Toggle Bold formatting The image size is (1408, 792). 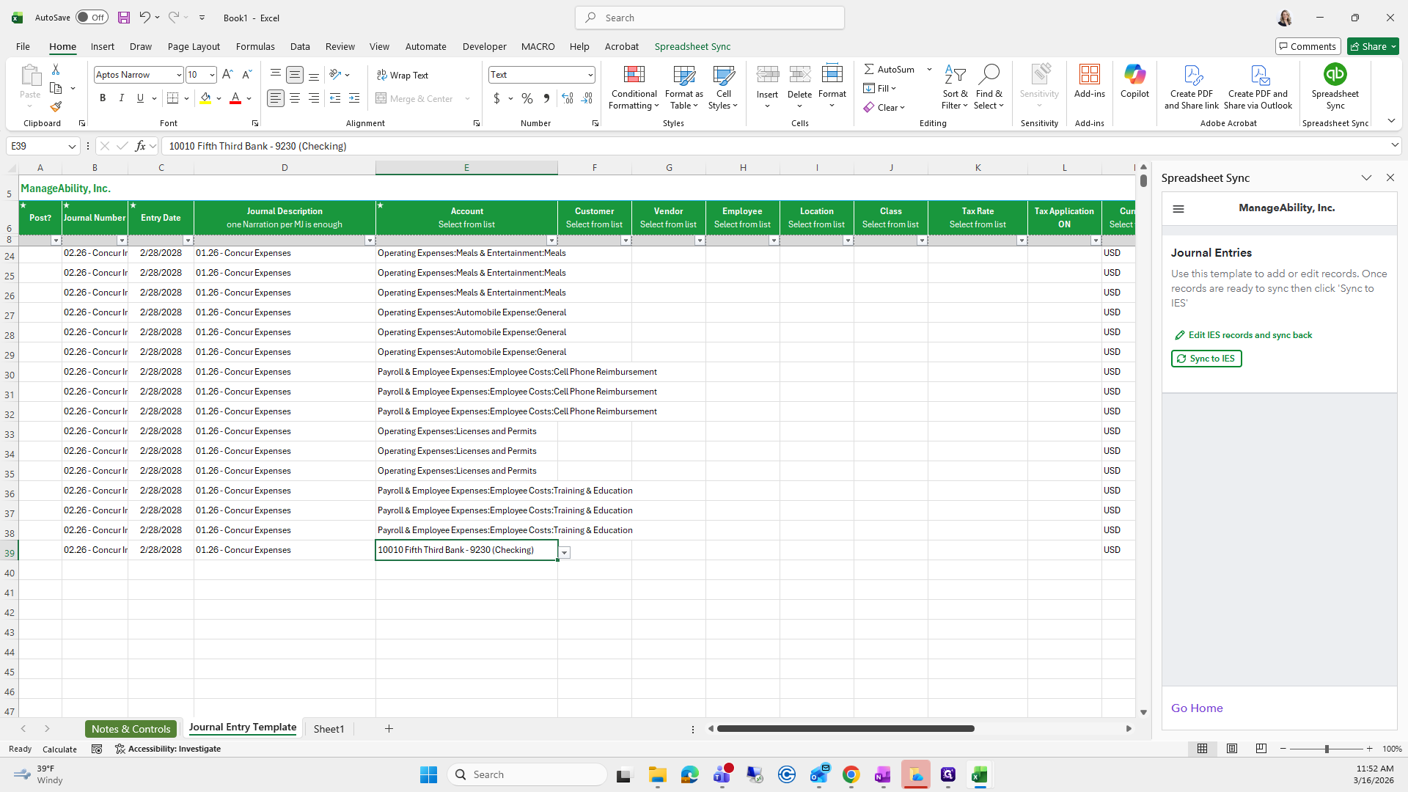[103, 98]
